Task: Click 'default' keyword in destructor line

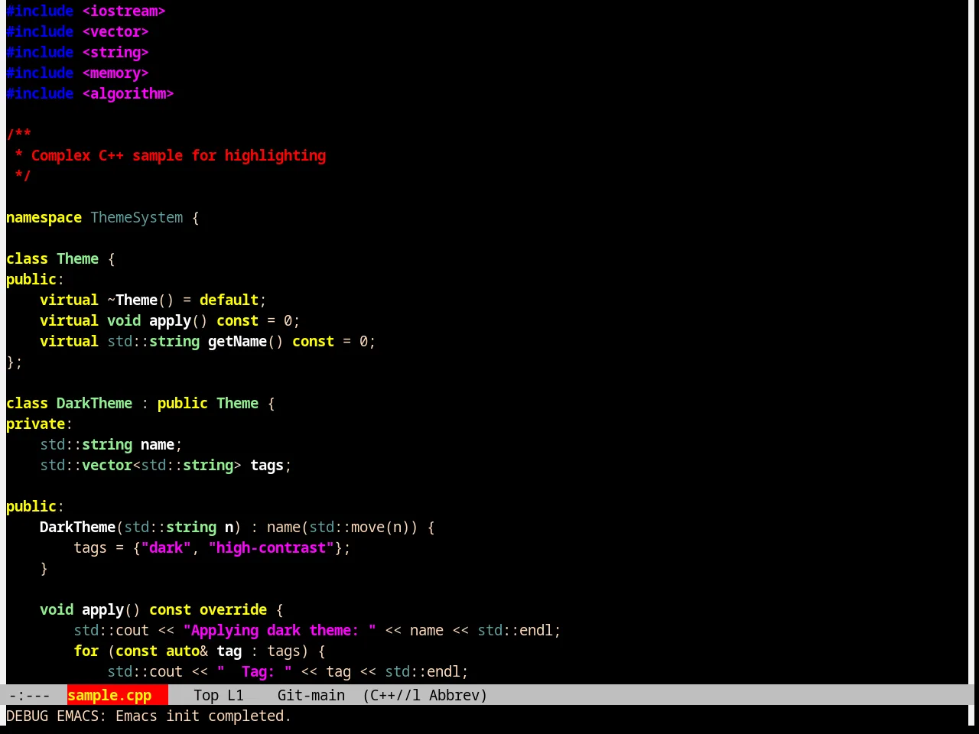Action: click(x=229, y=300)
